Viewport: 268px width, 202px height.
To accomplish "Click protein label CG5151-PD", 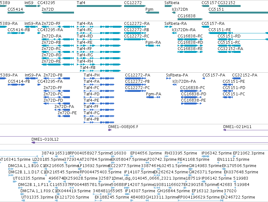I will tap(234, 88).
